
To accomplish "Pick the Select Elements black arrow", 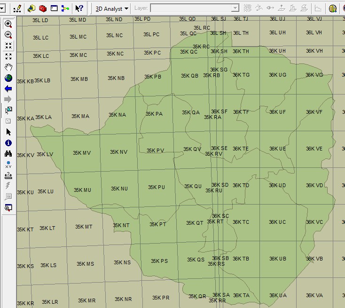I will [x=8, y=132].
